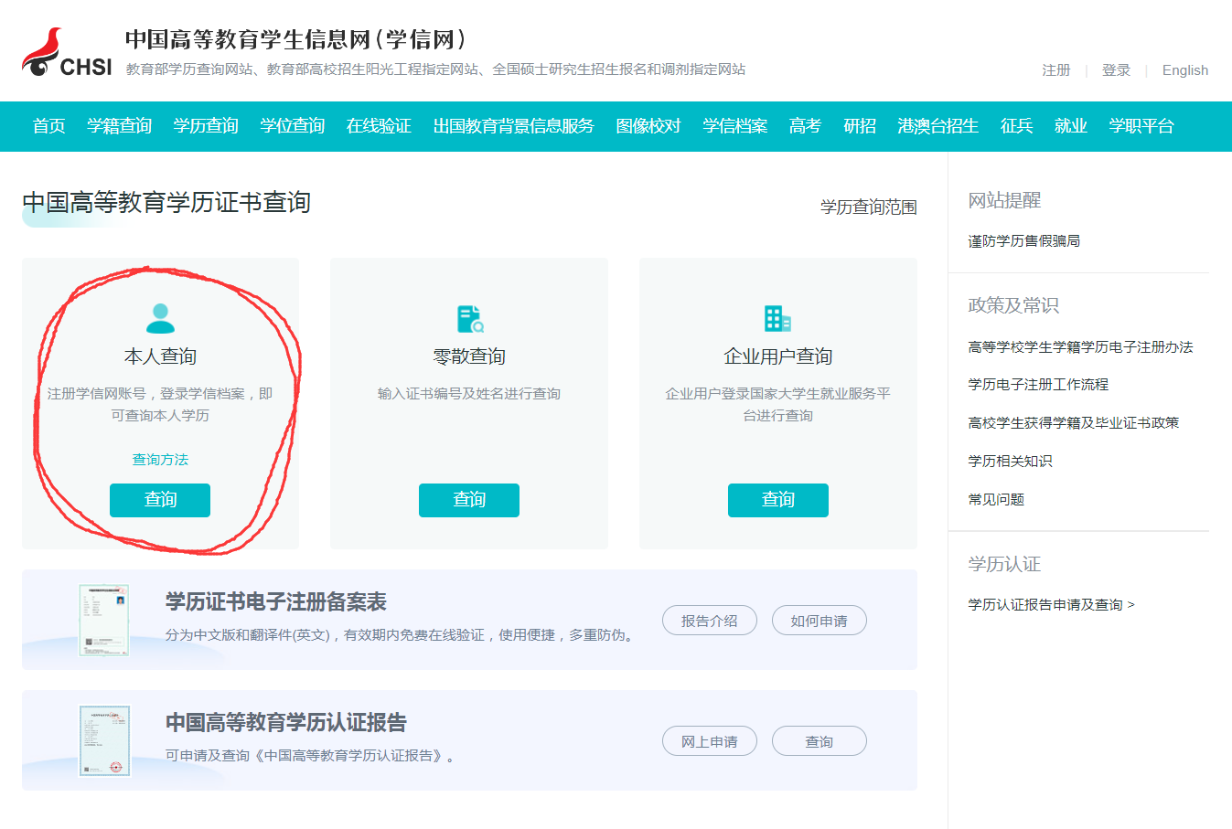
Task: Open 研招 navigation item
Action: pos(860,126)
